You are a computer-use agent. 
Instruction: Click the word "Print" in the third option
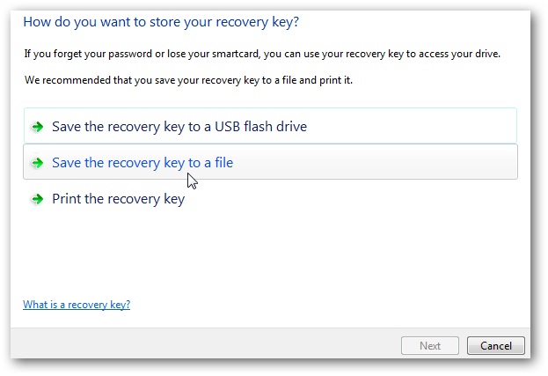68,199
